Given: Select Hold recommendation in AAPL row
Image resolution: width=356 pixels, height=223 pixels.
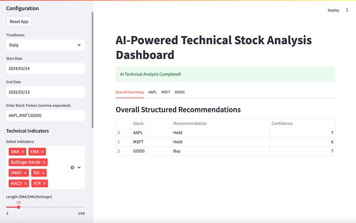Looking at the screenshot, I should pos(221,133).
